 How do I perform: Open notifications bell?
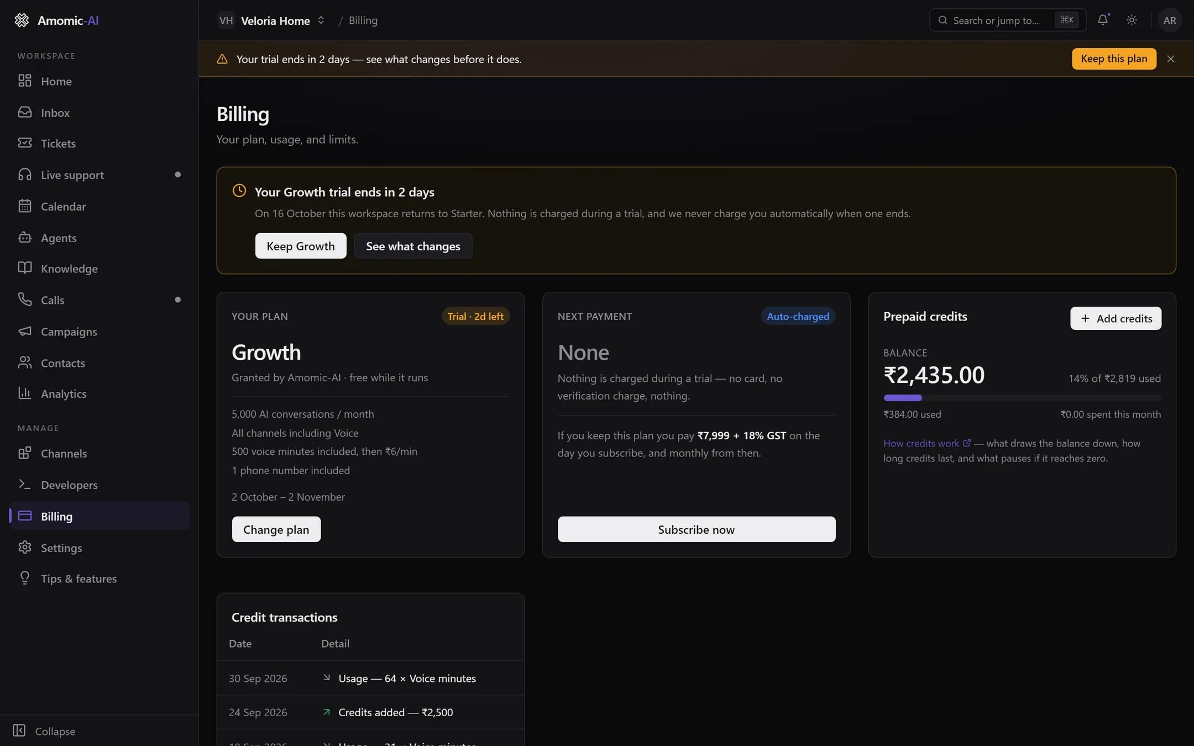tap(1103, 20)
